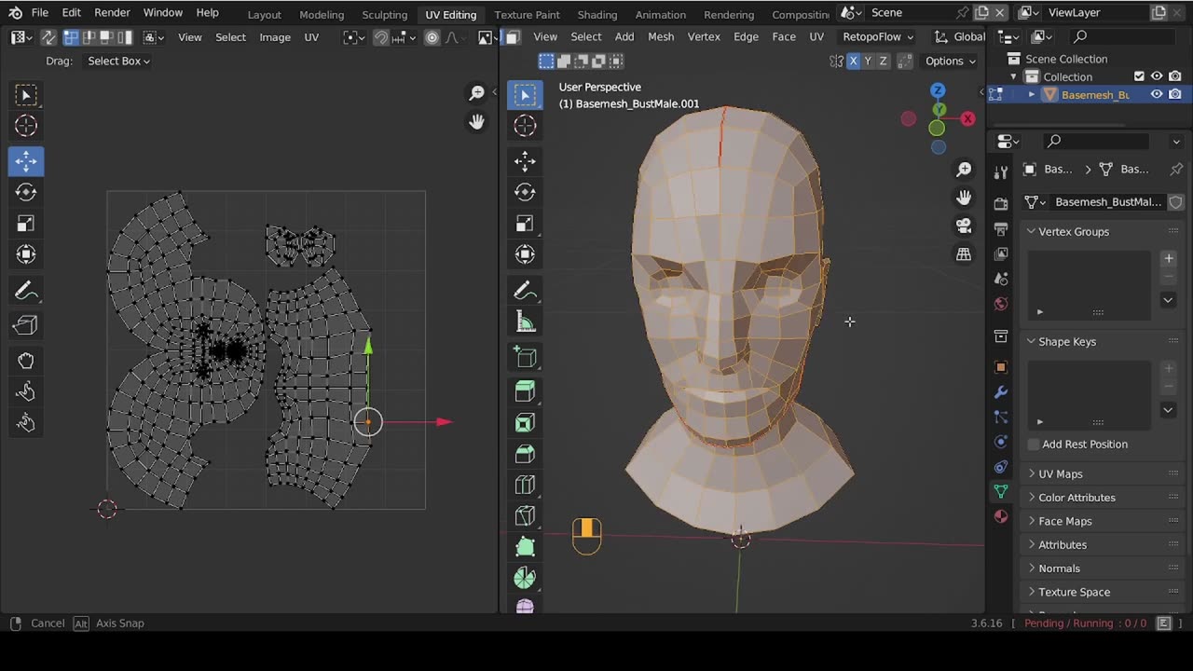Hide Collection with its eye icon
This screenshot has width=1193, height=671.
click(x=1157, y=76)
